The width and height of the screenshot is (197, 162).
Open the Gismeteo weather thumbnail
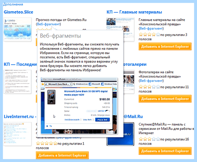(17, 29)
